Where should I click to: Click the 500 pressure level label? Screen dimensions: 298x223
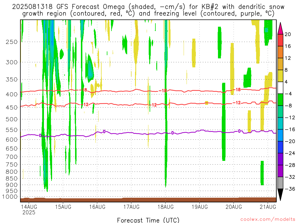coord(12,119)
